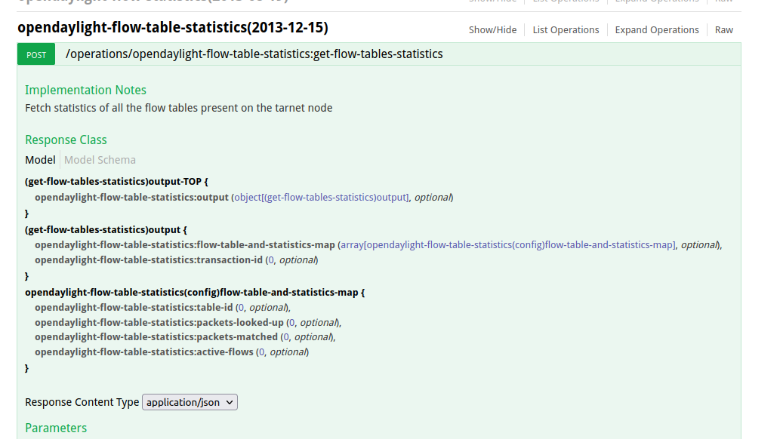Click the Parameters section heading
This screenshot has width=780, height=439.
56,428
